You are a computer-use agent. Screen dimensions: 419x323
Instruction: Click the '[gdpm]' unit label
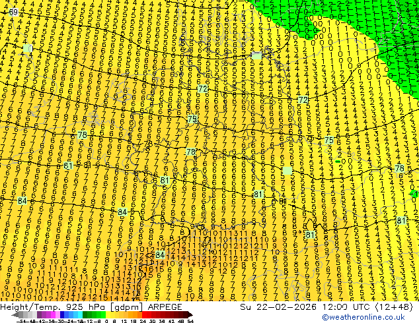(128, 307)
